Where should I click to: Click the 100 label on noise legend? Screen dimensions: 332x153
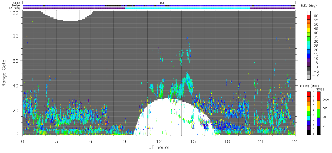324,117
